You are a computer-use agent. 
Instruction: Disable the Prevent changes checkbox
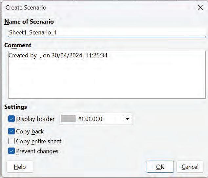(11, 151)
